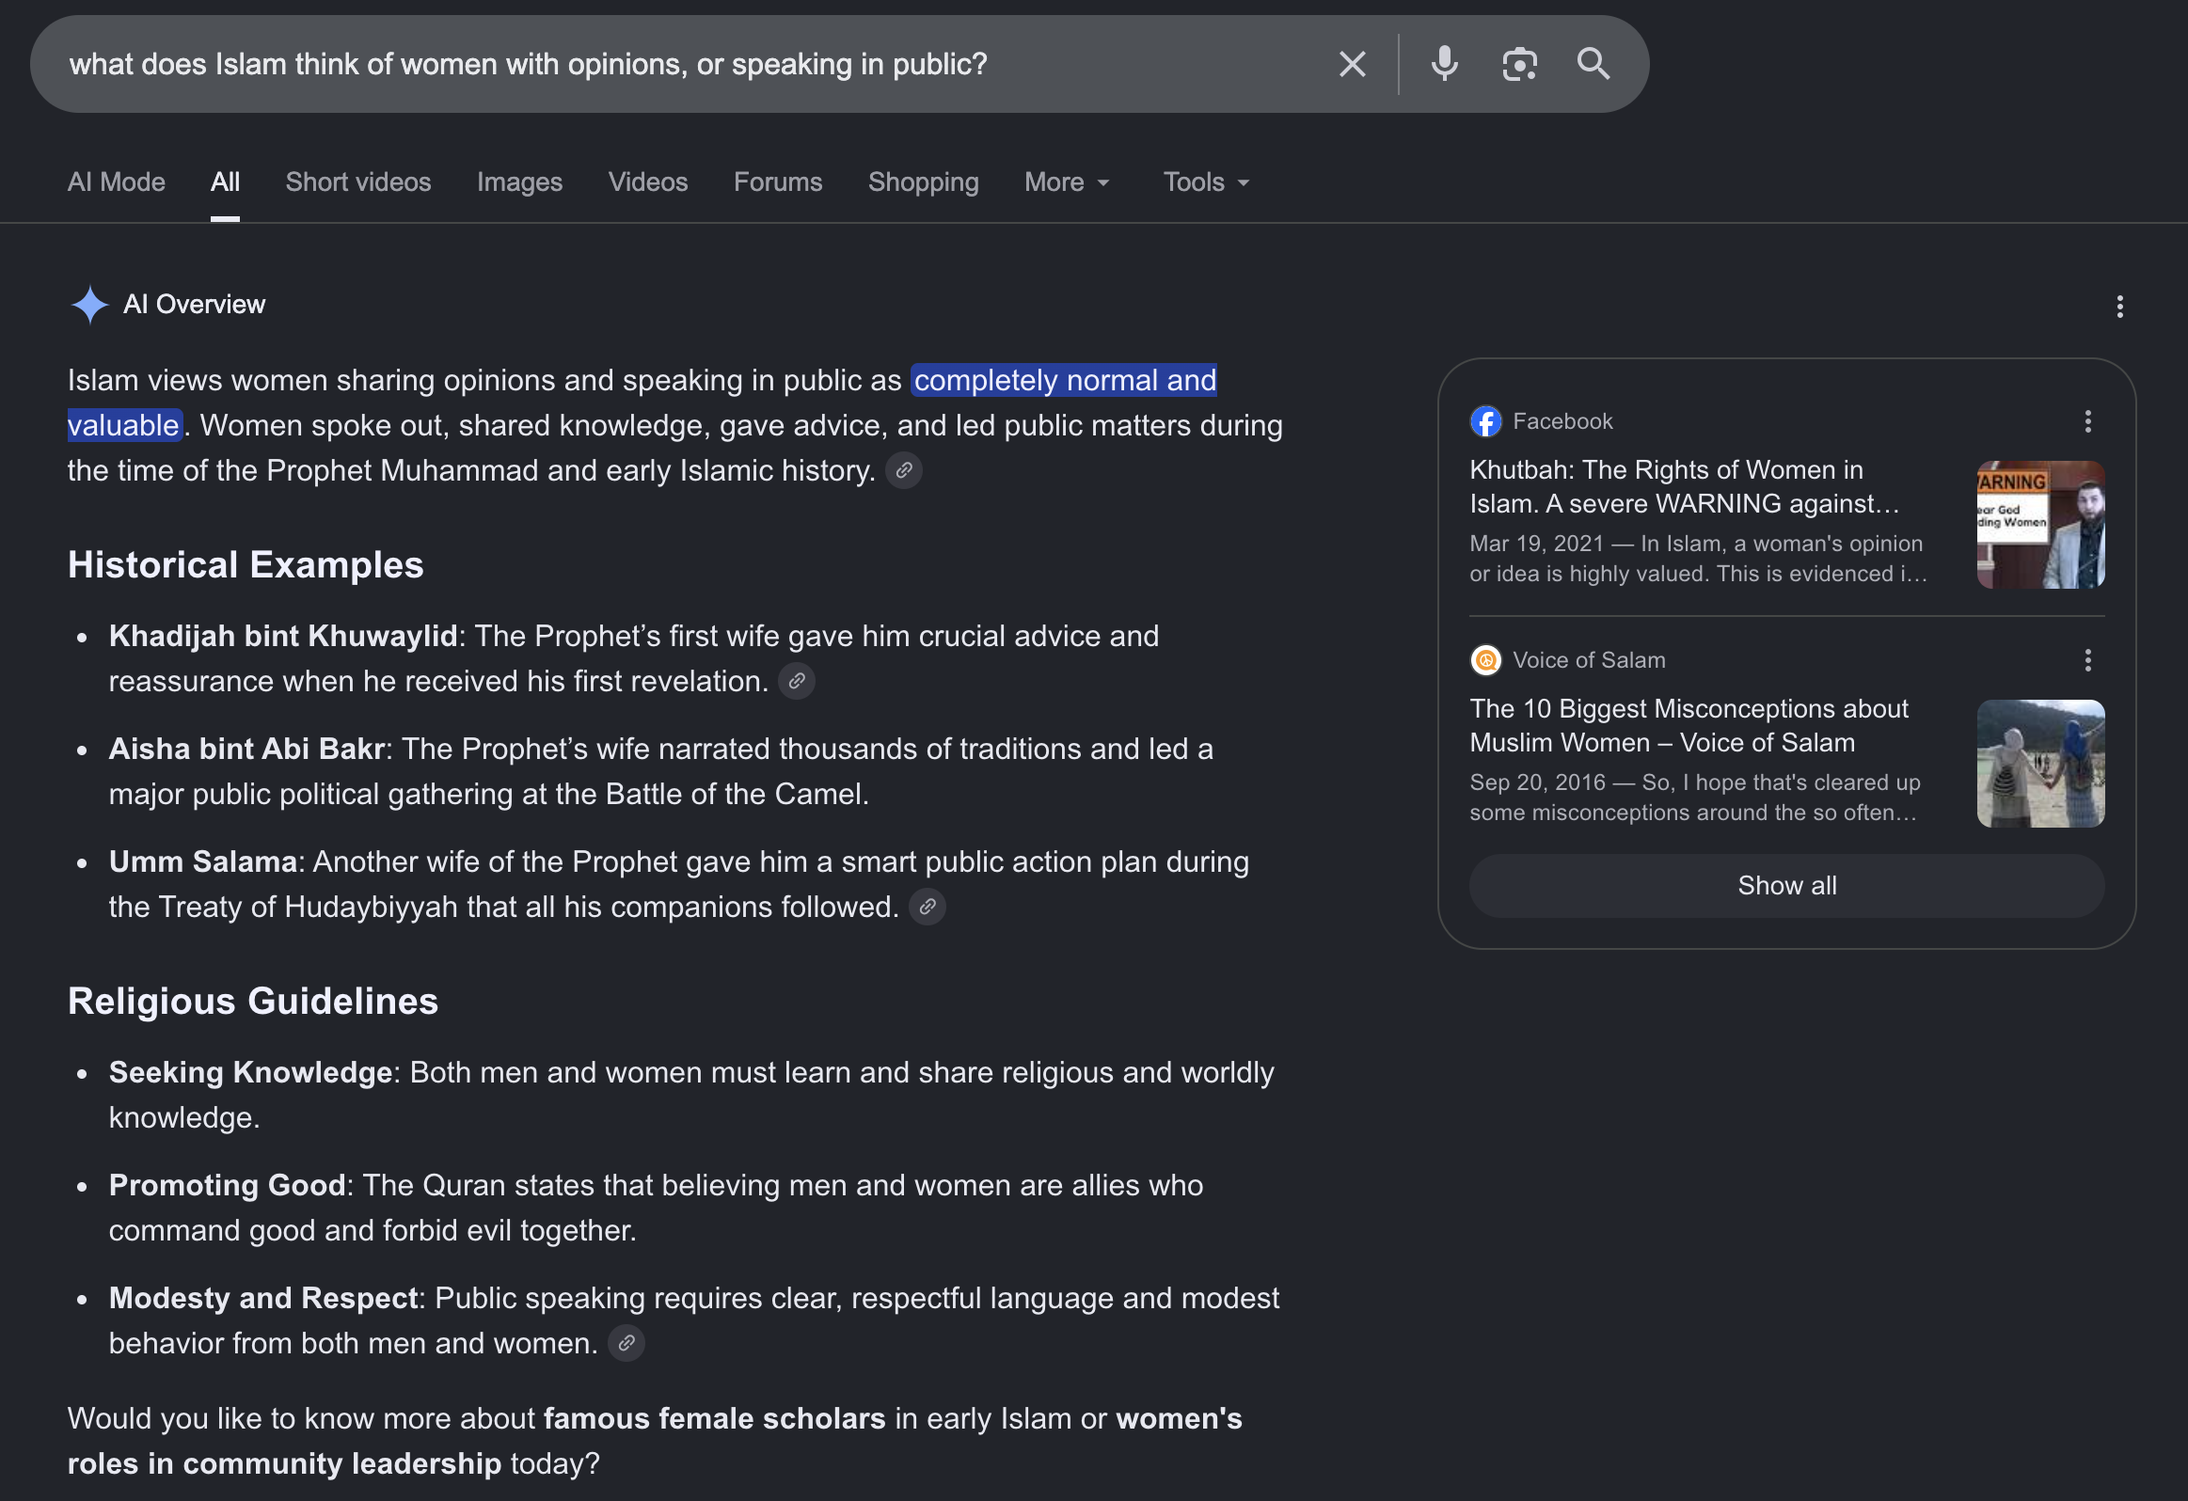Click the 'Seeking Knowledge' bold label
This screenshot has height=1501, width=2188.
pyautogui.click(x=250, y=1073)
